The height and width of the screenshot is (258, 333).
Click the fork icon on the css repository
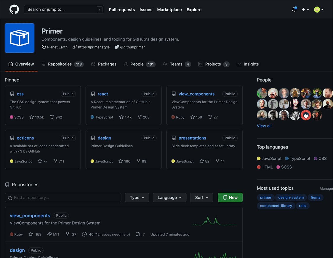coord(52,117)
